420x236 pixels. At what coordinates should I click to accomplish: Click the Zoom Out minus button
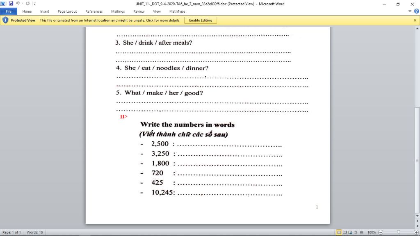[x=380, y=232]
